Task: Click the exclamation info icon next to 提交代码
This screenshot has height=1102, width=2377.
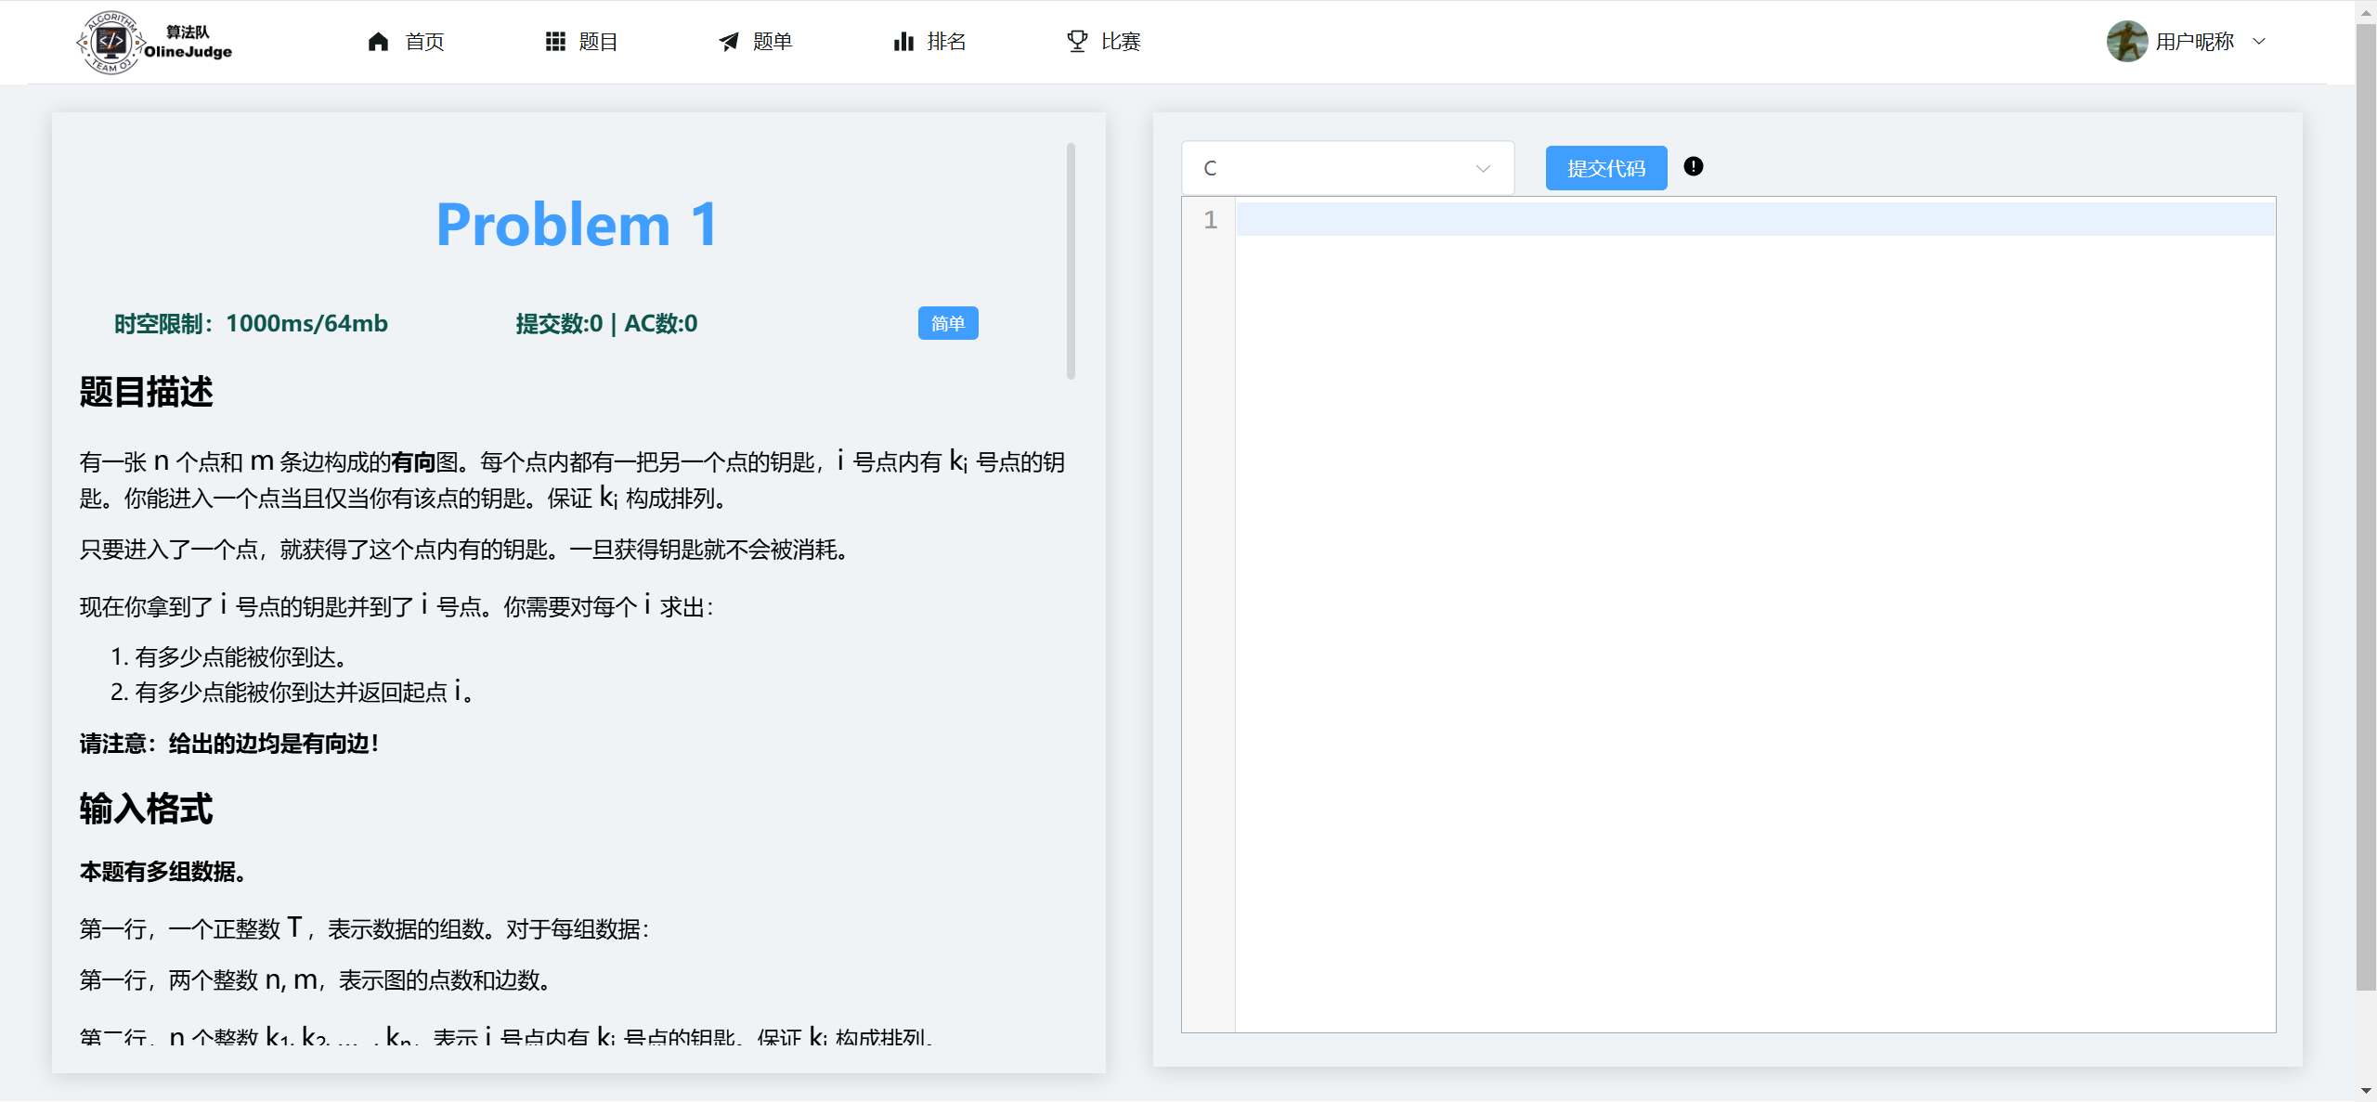Action: click(x=1694, y=166)
